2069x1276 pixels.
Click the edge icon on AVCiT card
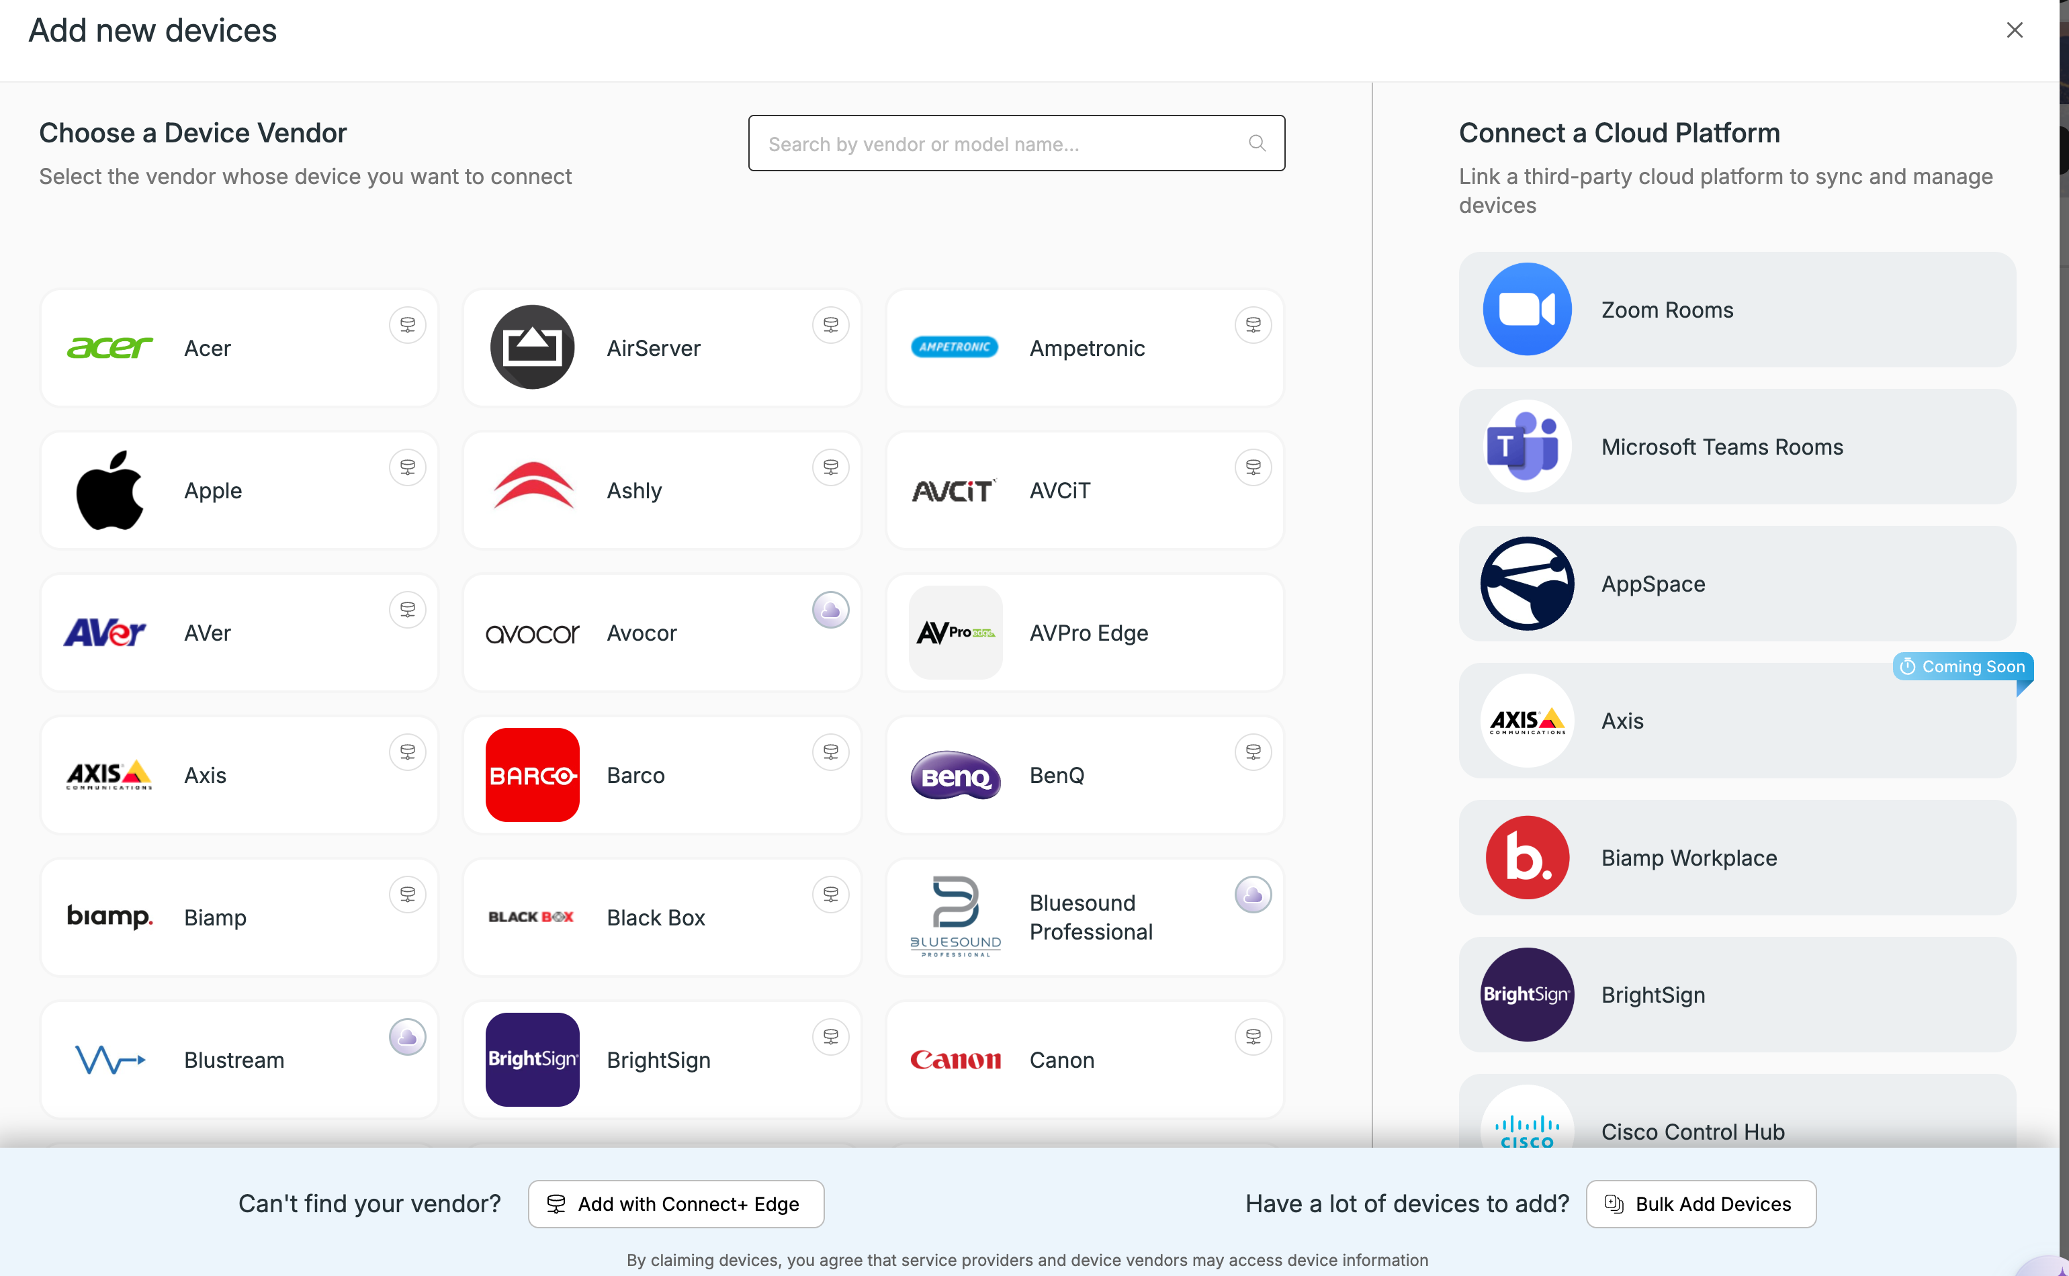coord(1253,467)
